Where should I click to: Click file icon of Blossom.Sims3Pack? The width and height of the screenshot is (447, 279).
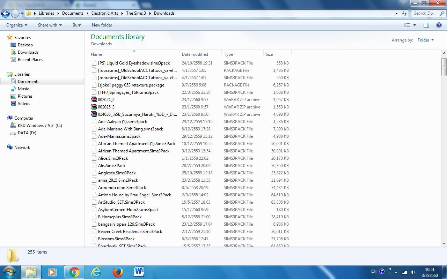pyautogui.click(x=94, y=239)
